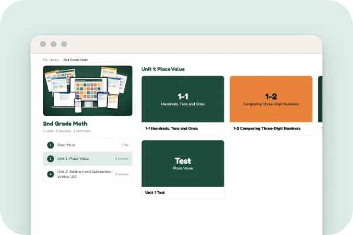Viewport: 353px width, 235px height.
Task: Click the '2 lessons' count label
Action: [122, 174]
